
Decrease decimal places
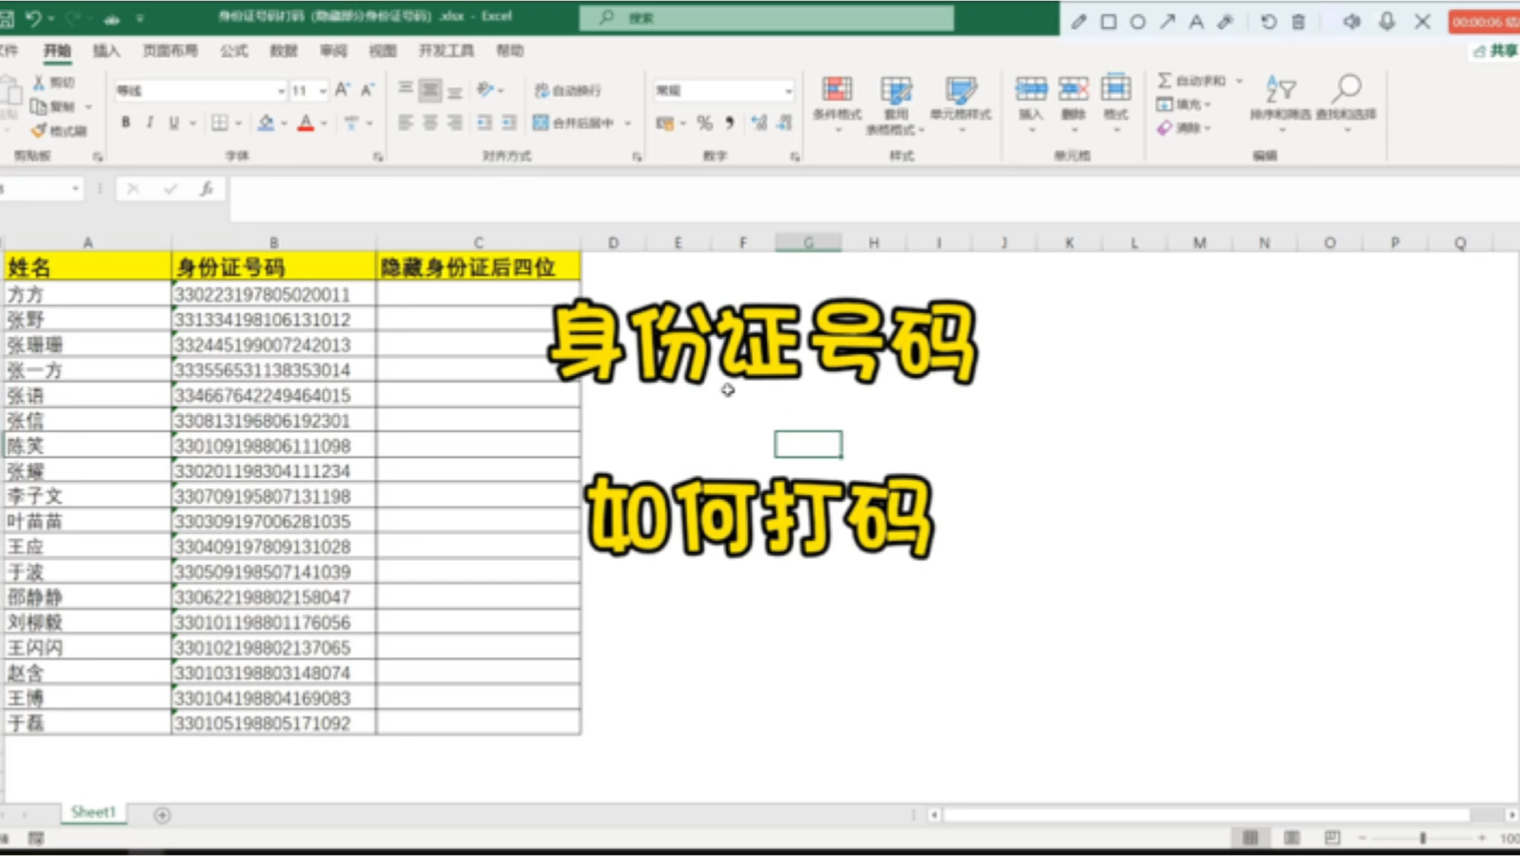coord(785,123)
